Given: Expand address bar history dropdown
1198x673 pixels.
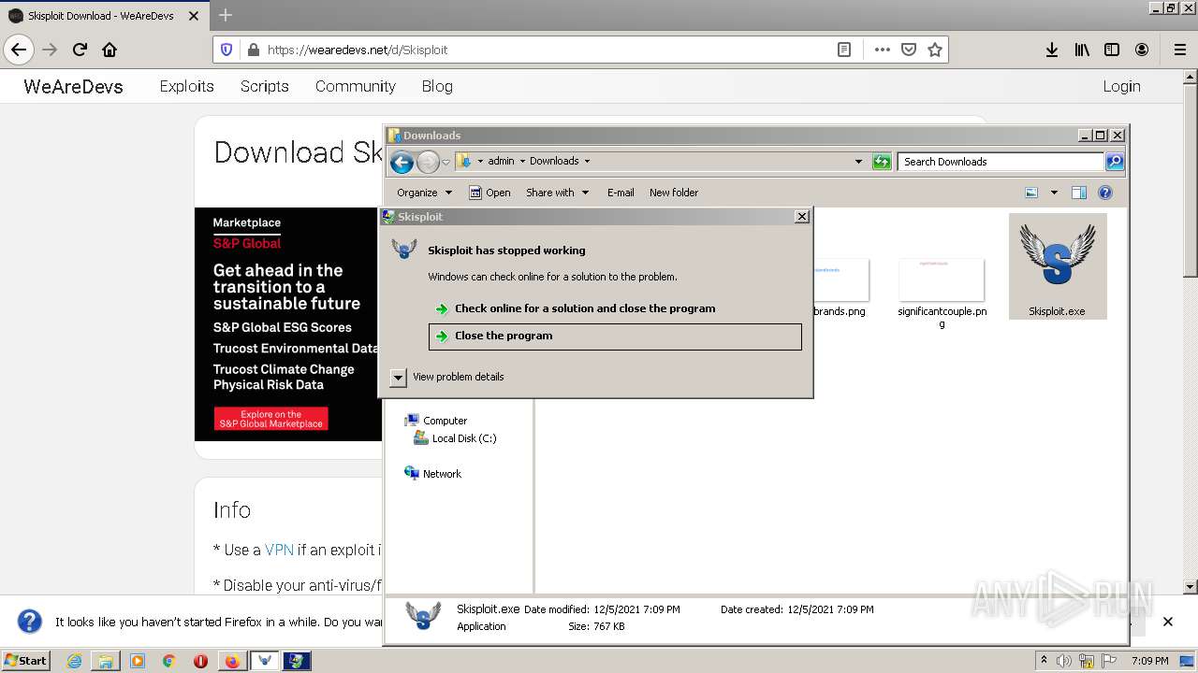Looking at the screenshot, I should tap(858, 162).
